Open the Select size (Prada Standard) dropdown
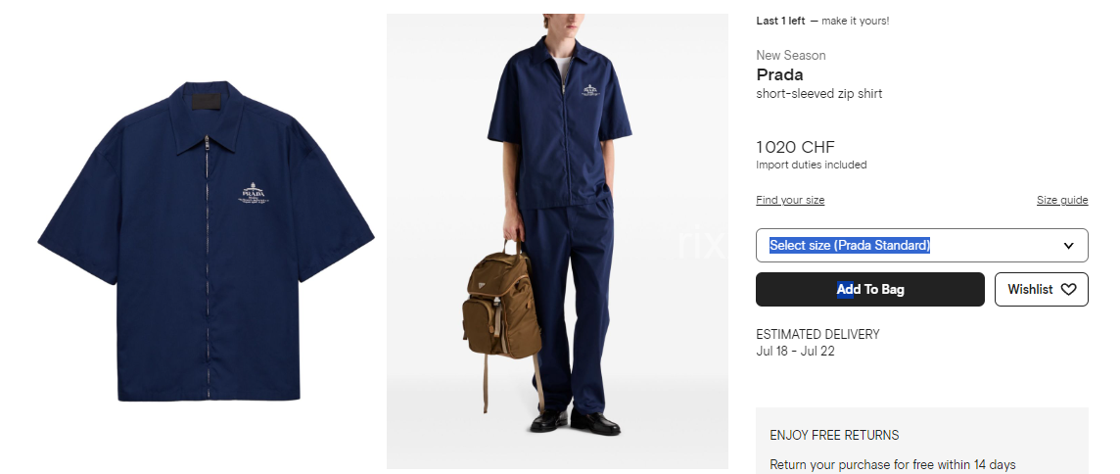This screenshot has width=1120, height=474. (922, 245)
